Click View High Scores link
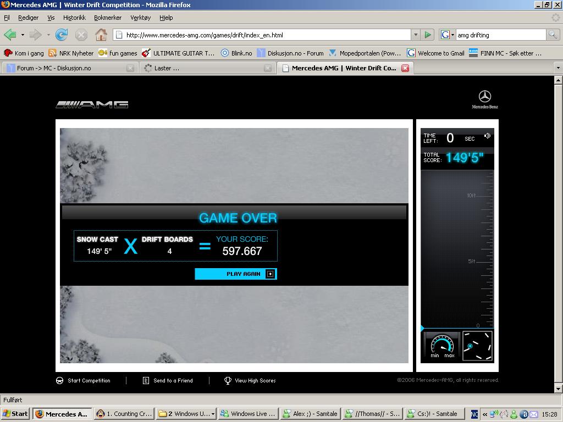 pos(250,380)
